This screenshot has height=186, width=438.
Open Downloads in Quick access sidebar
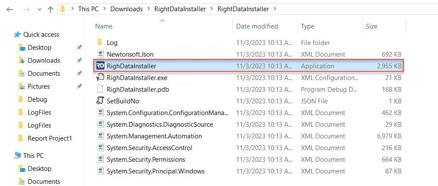click(44, 60)
